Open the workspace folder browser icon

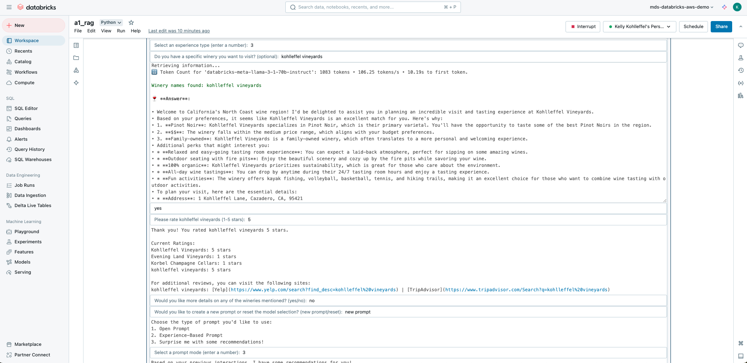click(x=76, y=58)
